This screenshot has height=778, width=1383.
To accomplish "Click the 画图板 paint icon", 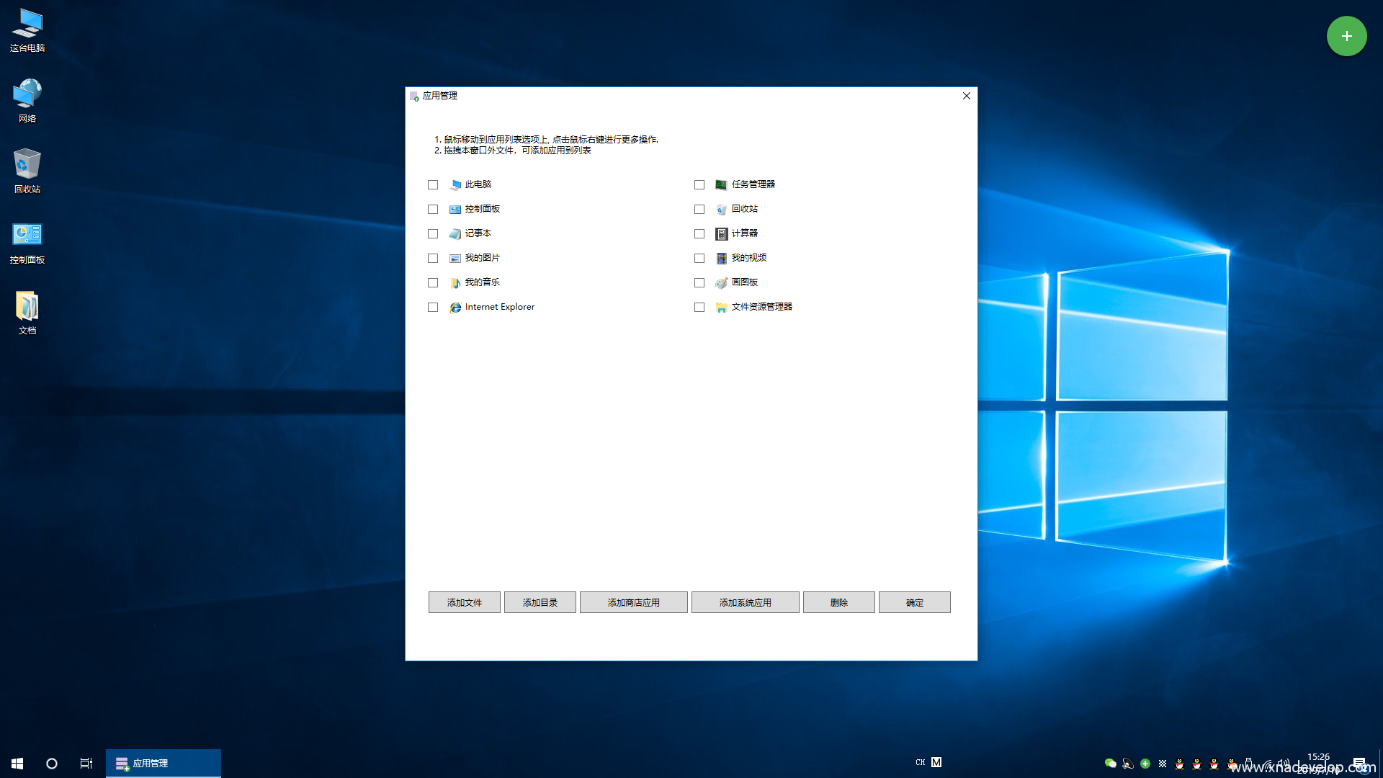I will [x=721, y=283].
